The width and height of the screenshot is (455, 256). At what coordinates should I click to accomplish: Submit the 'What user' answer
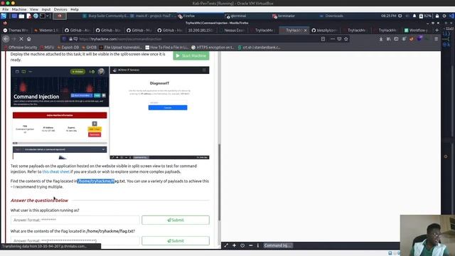[x=176, y=220]
